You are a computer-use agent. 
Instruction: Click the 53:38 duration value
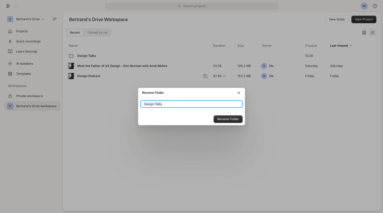pyautogui.click(x=217, y=66)
